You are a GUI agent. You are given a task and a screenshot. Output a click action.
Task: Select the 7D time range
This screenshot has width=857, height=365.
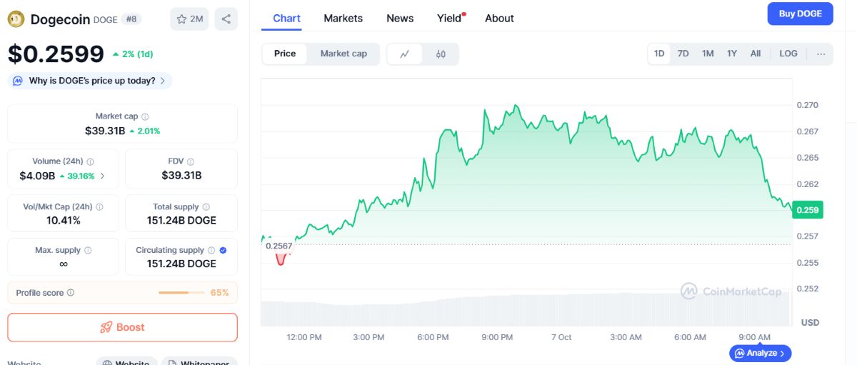click(683, 54)
